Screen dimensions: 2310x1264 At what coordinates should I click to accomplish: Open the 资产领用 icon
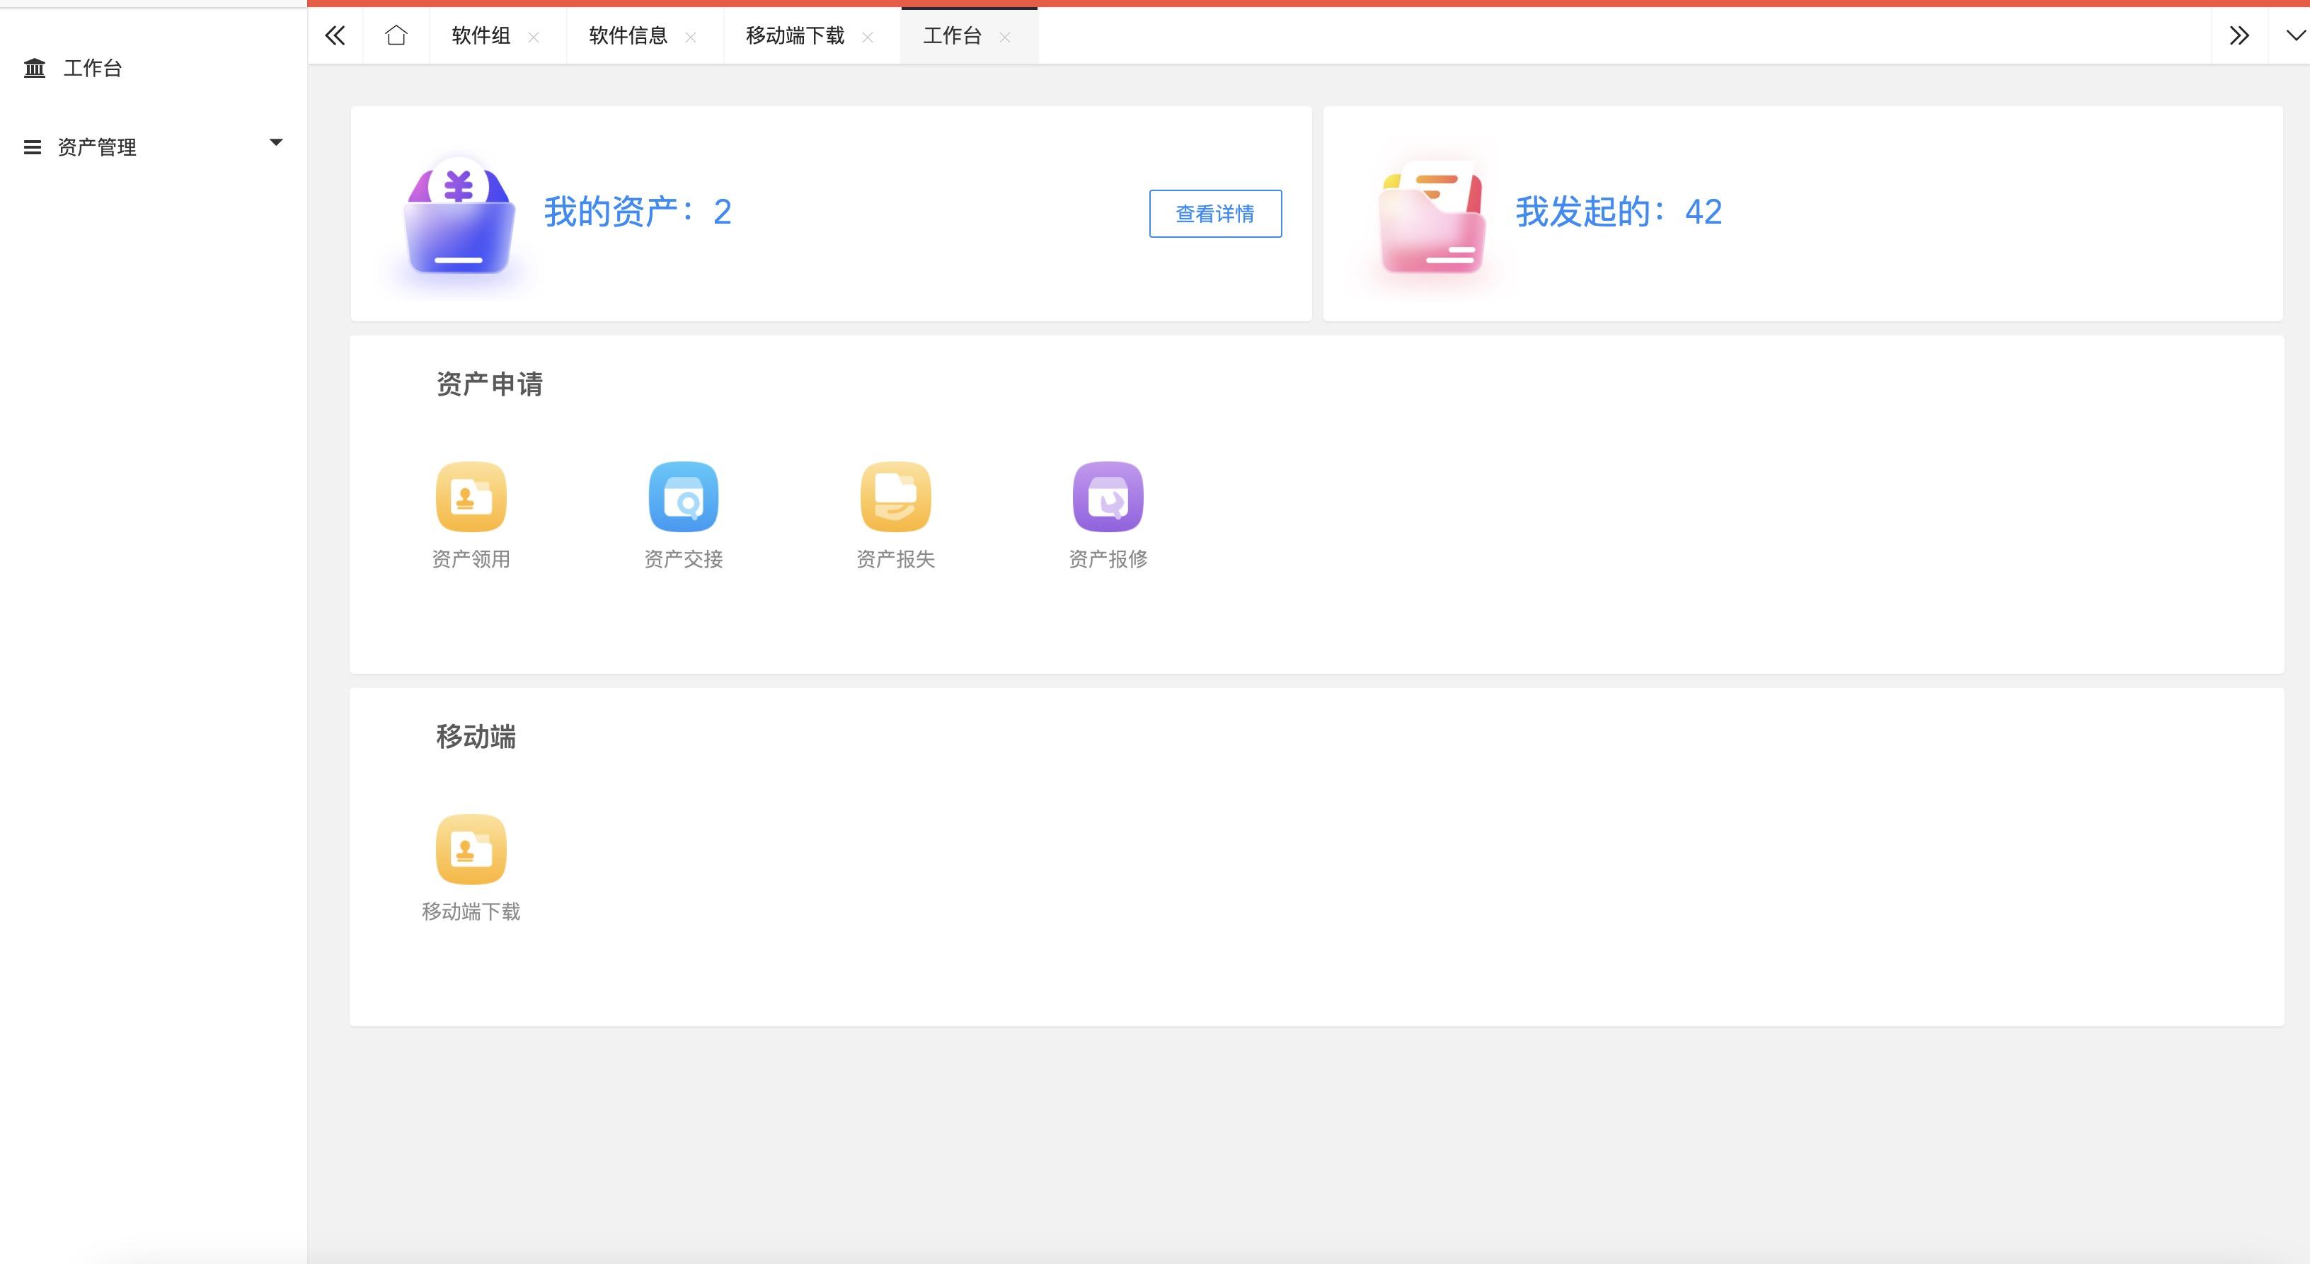(471, 497)
